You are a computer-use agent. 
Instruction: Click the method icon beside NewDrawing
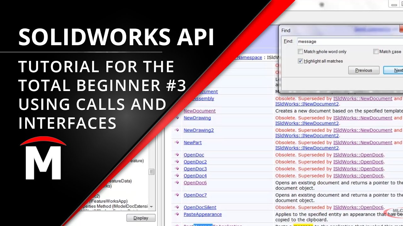point(177,118)
